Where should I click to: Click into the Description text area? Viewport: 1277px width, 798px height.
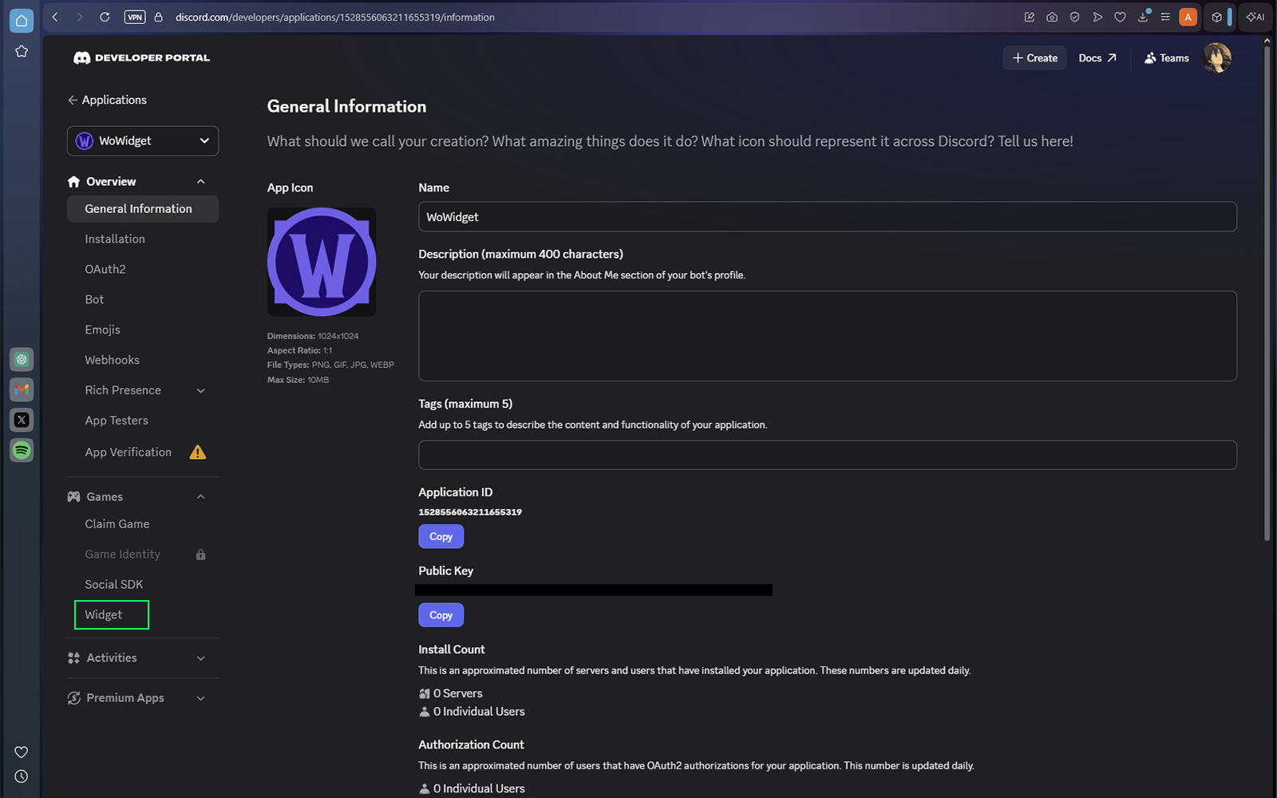pos(828,336)
